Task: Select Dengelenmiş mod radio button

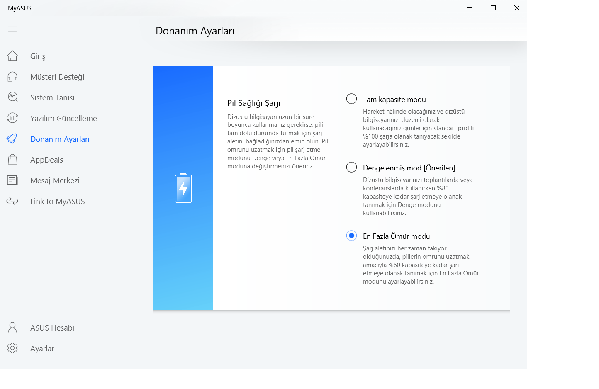Action: coord(351,167)
